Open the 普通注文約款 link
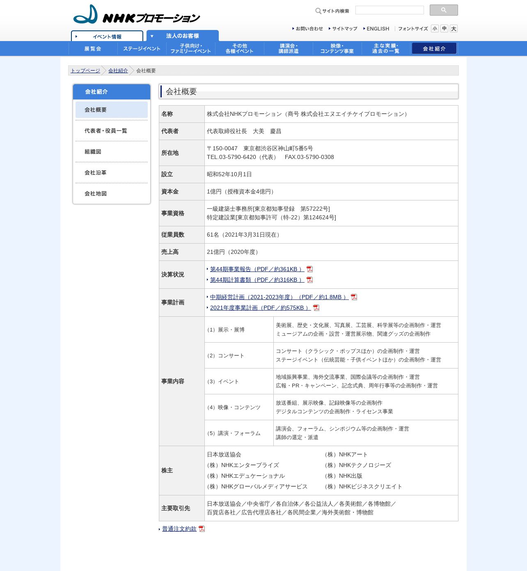The height and width of the screenshot is (571, 527). tap(179, 529)
